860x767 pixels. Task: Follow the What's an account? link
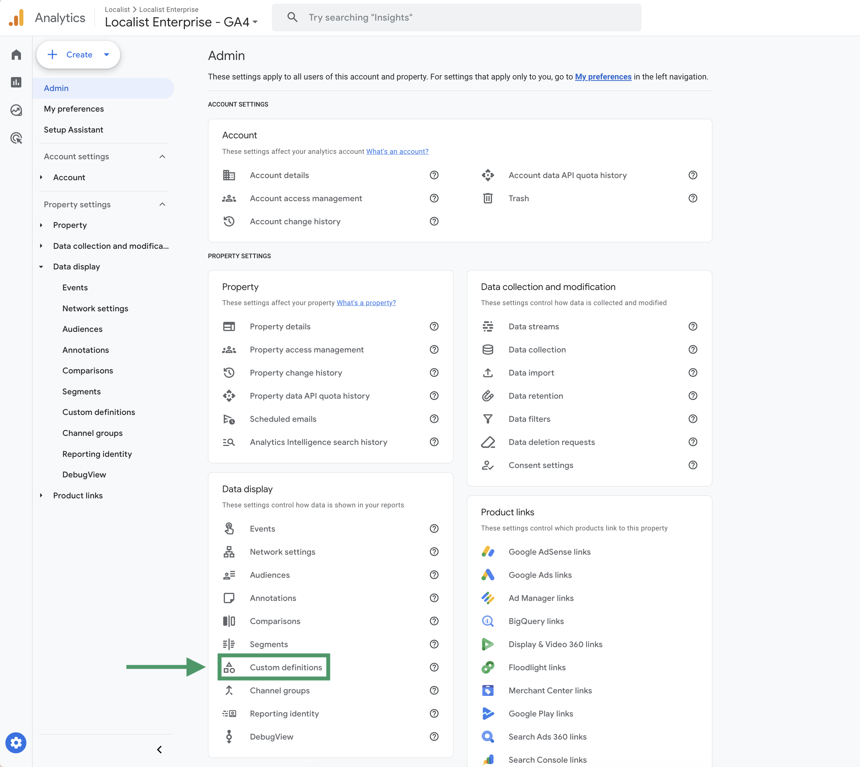tap(397, 151)
